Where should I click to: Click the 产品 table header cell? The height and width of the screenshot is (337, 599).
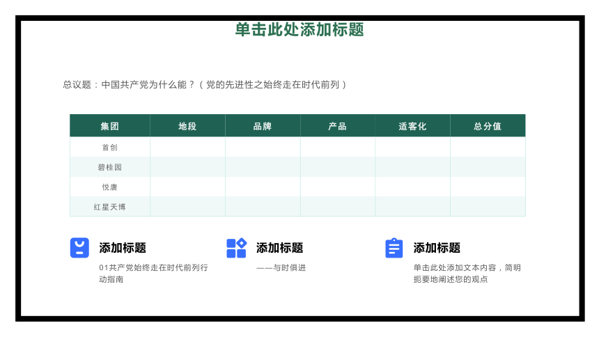[338, 126]
